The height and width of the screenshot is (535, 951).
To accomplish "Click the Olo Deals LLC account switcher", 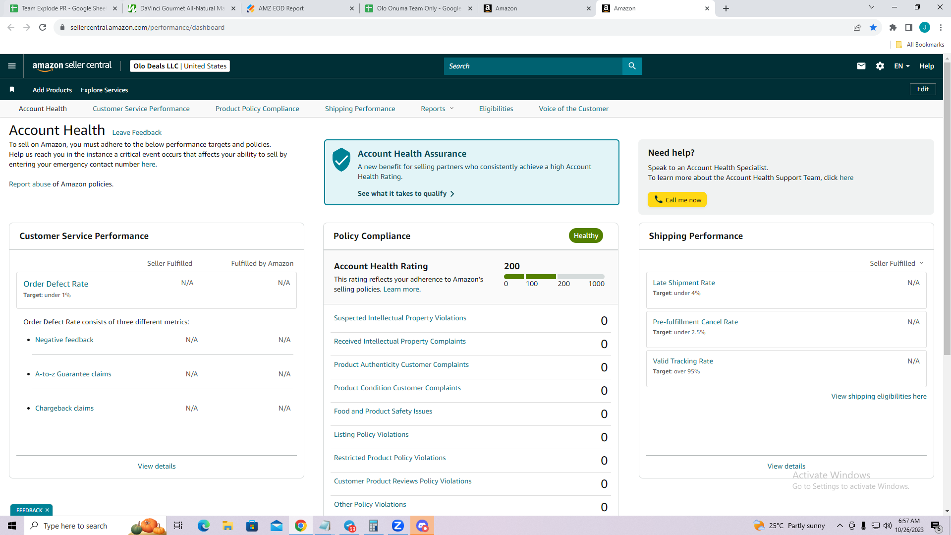I will 180,66.
